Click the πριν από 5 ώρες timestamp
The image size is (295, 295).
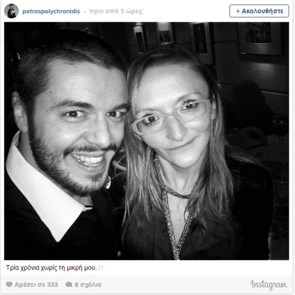point(116,11)
